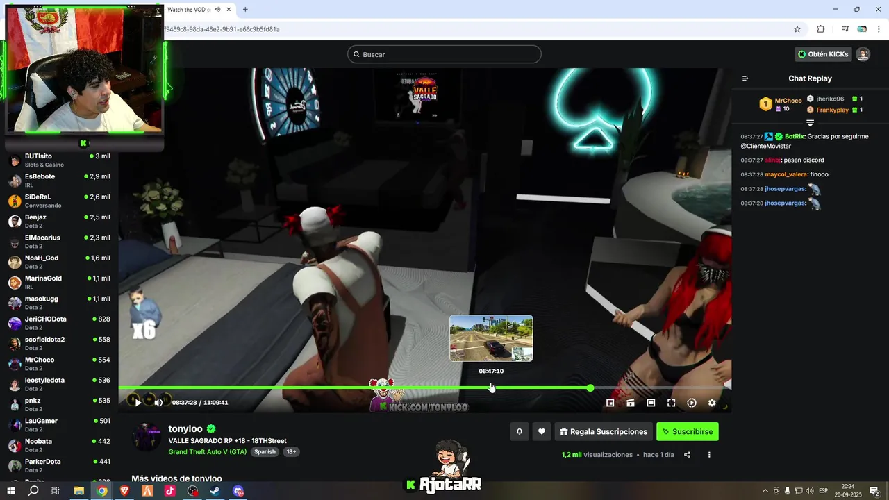Mute the video player volume
This screenshot has height=500, width=889.
[158, 403]
